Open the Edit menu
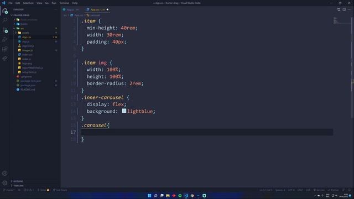The image size is (354, 199). click(x=18, y=3)
